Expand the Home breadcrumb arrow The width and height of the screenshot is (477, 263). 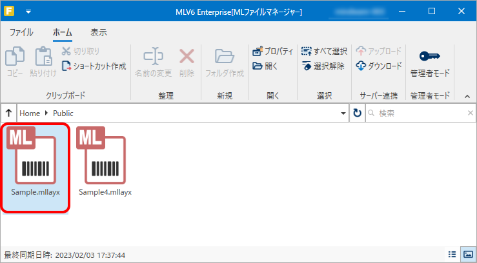pos(46,113)
